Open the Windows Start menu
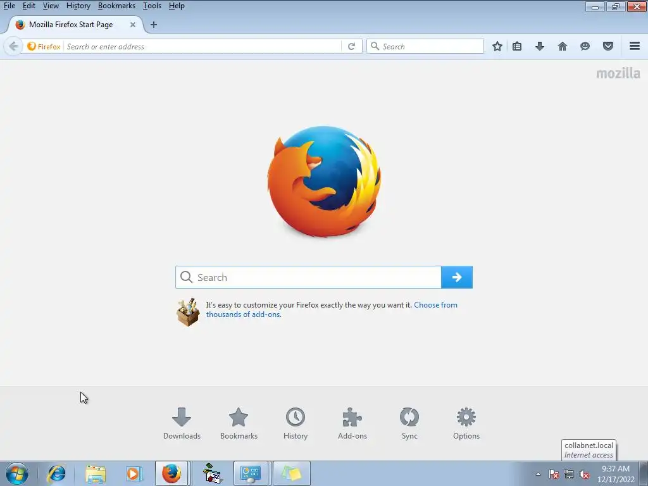 click(17, 473)
